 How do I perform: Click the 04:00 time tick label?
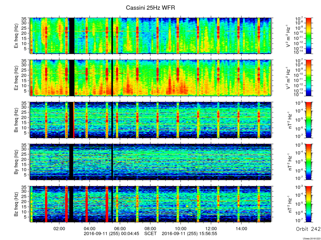click(x=90, y=228)
